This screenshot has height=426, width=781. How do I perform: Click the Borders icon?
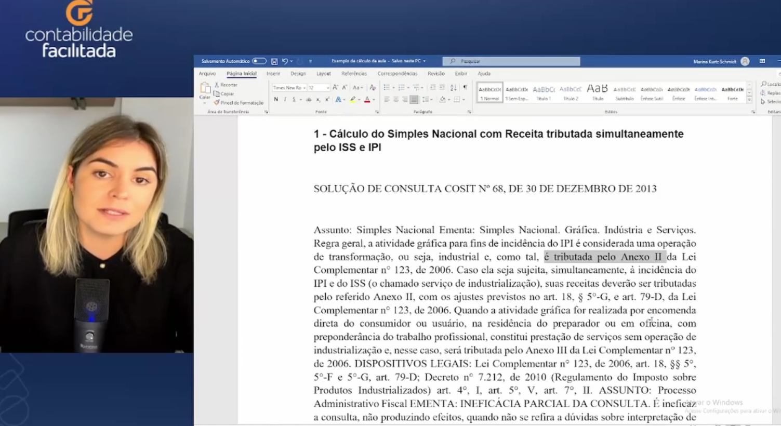[x=456, y=99]
